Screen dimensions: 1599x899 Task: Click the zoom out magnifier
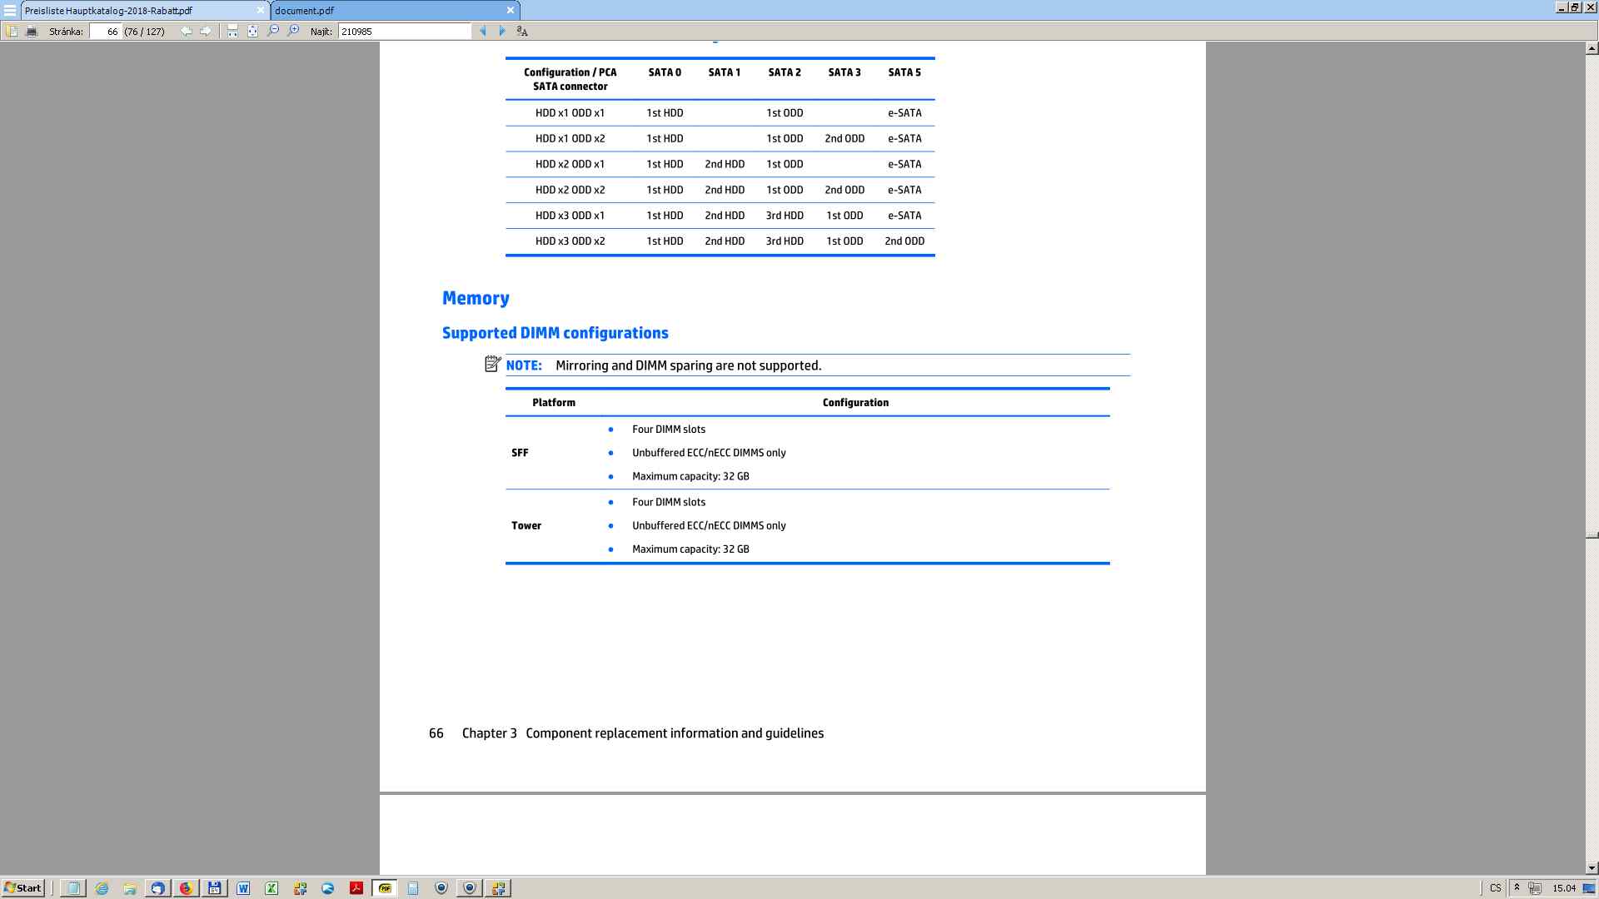273,32
